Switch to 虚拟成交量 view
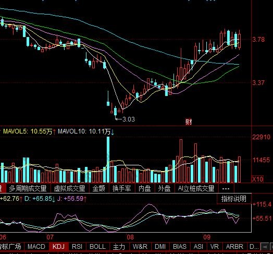 point(70,188)
